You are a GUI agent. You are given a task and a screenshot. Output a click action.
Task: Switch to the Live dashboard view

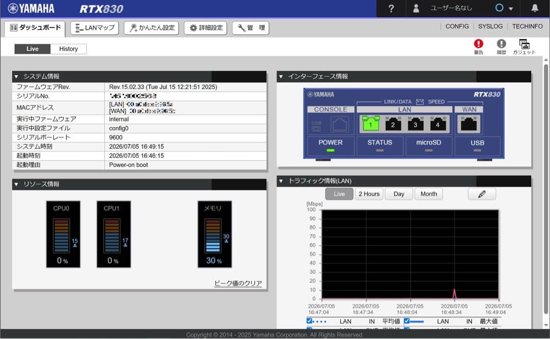point(32,49)
